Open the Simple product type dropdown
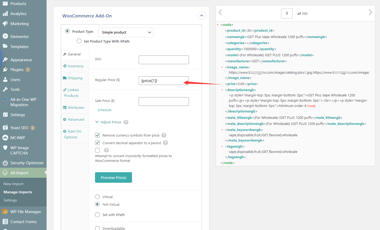The height and width of the screenshot is (230, 380). tap(126, 32)
